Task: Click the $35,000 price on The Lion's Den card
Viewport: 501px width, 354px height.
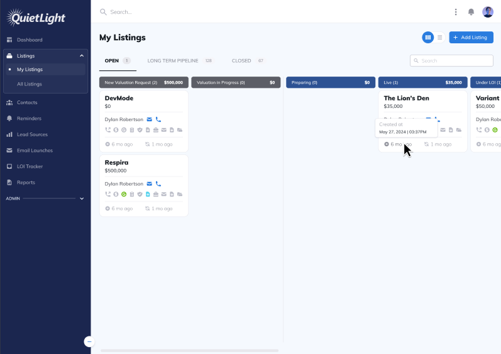Action: (393, 106)
